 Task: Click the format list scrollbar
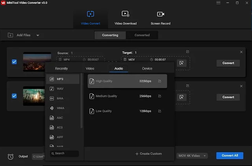coord(82,101)
